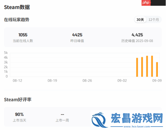Click the 09-02 axis date label
The height and width of the screenshot is (130, 166).
122,81
